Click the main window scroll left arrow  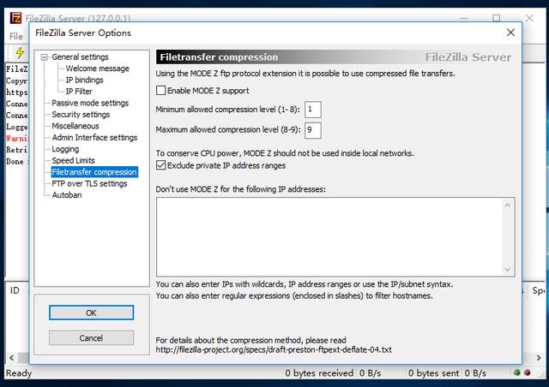pos(11,358)
